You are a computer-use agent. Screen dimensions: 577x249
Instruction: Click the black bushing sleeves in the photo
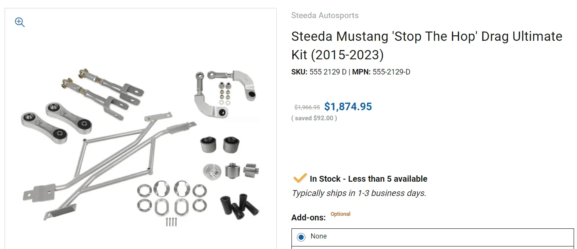coord(240,206)
